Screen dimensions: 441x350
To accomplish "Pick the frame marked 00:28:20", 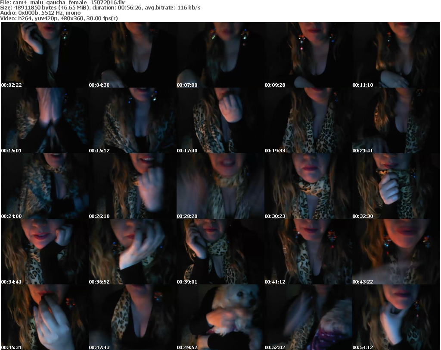I will click(x=220, y=186).
